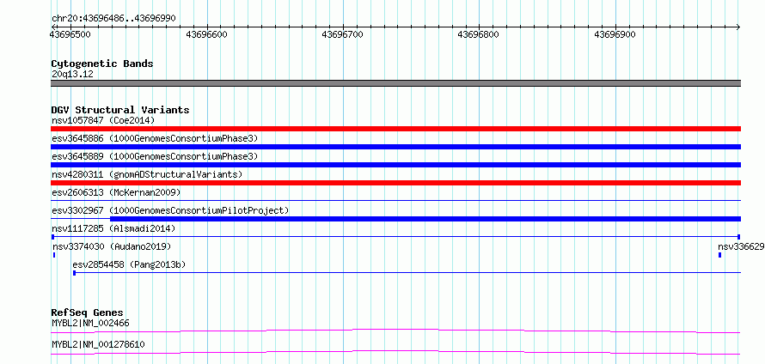This screenshot has height=364, width=765.
Task: Click the 20q13.12 band label
Action: [x=72, y=75]
